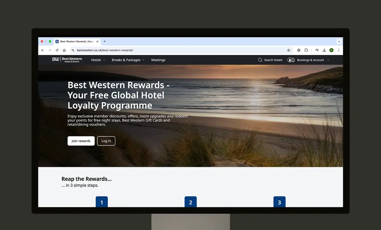Expand the Hotels chevron
Screen dimensions: 381x230
tap(104, 60)
